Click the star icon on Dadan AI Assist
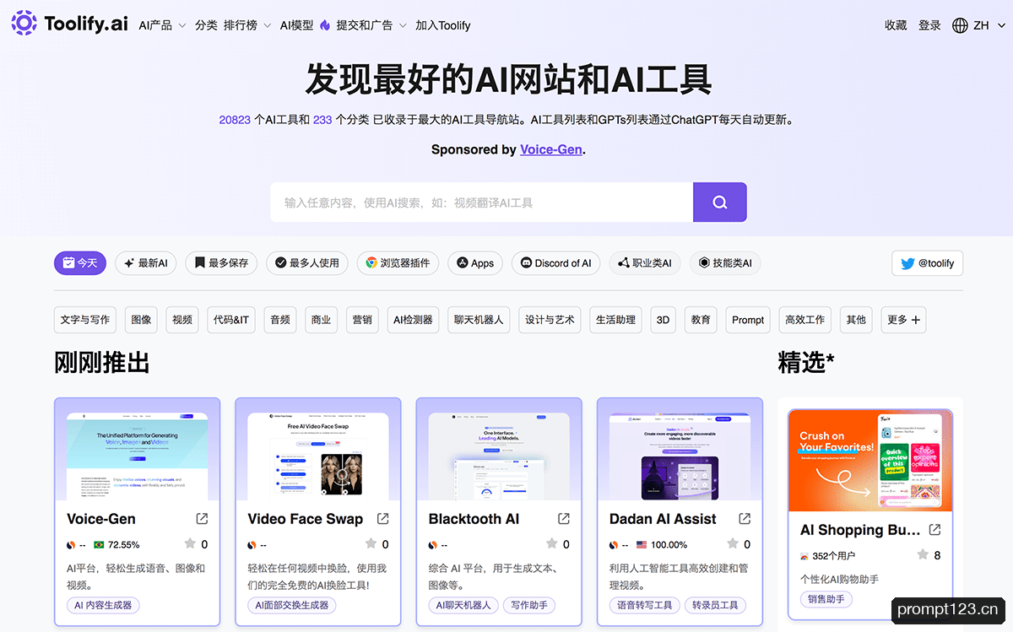The image size is (1013, 632). (x=733, y=543)
